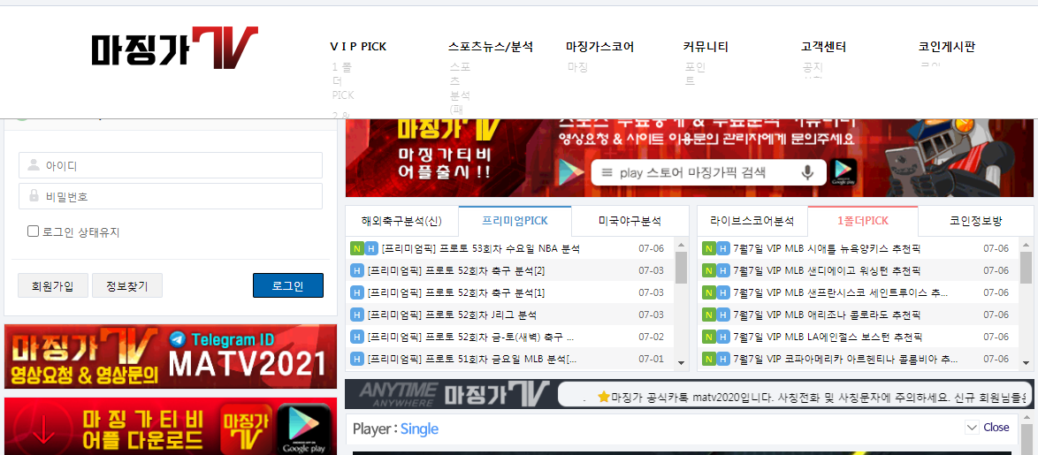Collapse Player panel with chevron beside Close
Image resolution: width=1038 pixels, height=455 pixels.
coord(972,428)
